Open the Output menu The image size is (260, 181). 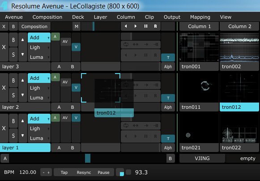[x=172, y=17]
